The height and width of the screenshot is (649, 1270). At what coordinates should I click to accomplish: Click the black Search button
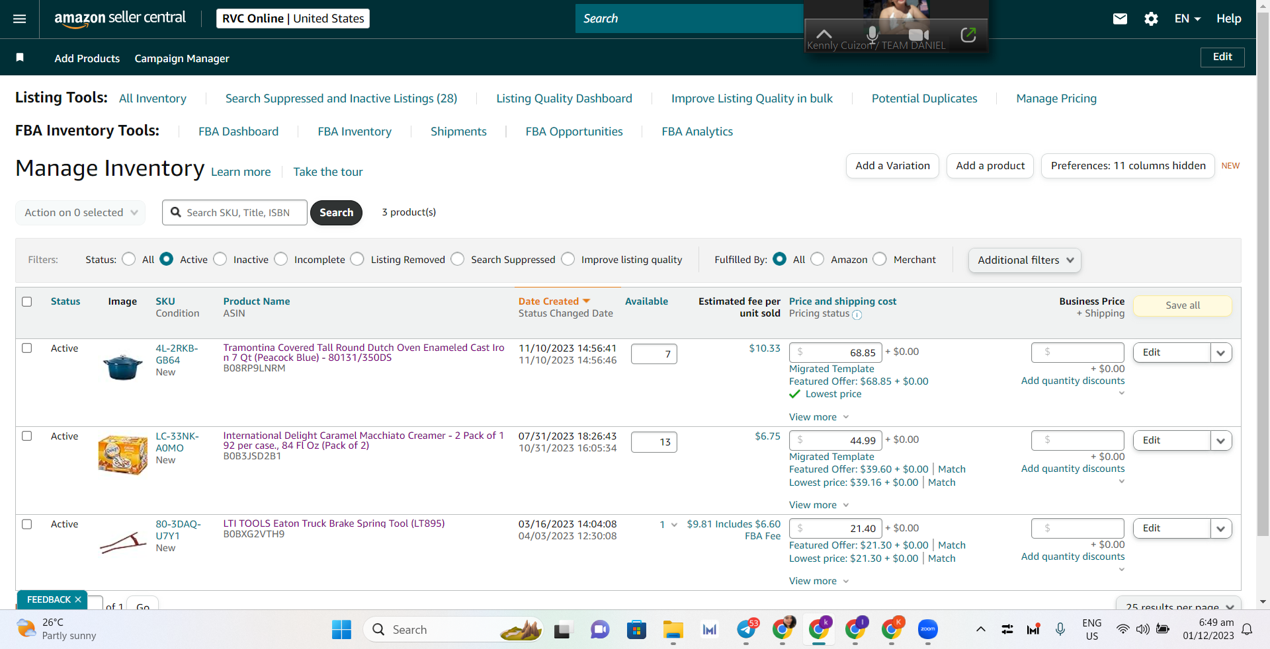pyautogui.click(x=336, y=212)
